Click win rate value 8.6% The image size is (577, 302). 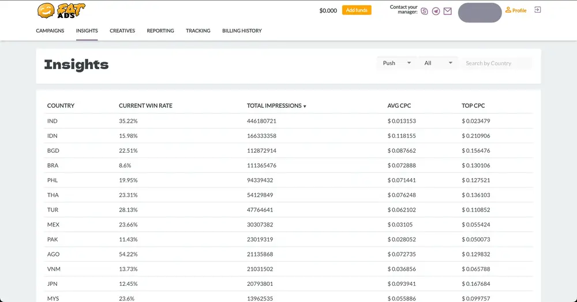pyautogui.click(x=125, y=165)
